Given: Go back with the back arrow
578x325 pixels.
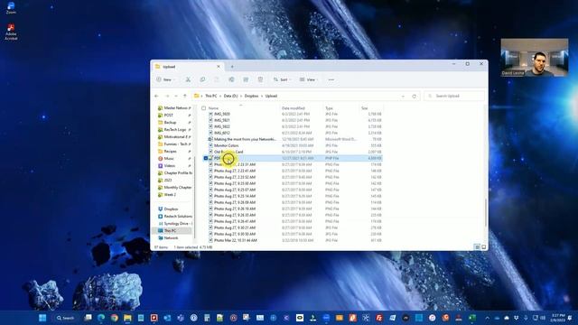Looking at the screenshot, I should [156, 96].
